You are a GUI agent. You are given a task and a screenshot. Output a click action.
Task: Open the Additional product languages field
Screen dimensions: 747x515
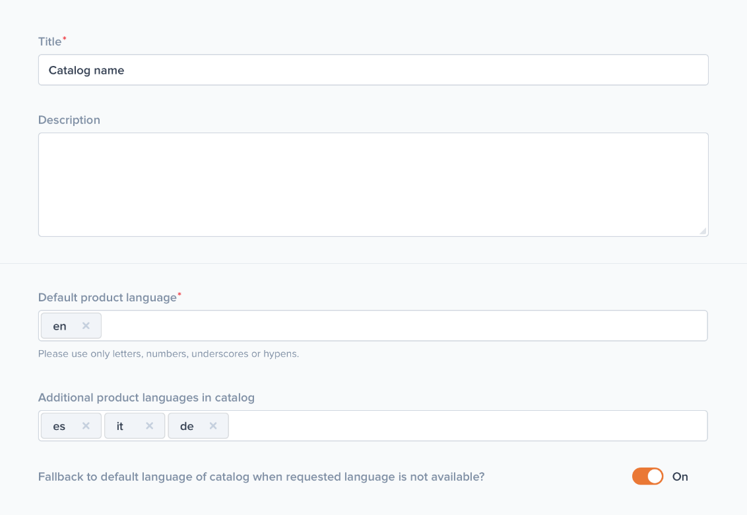pos(467,426)
